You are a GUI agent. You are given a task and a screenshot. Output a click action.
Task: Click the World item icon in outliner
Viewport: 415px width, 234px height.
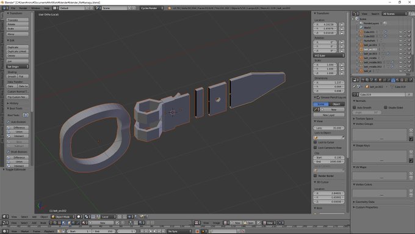pyautogui.click(x=361, y=27)
